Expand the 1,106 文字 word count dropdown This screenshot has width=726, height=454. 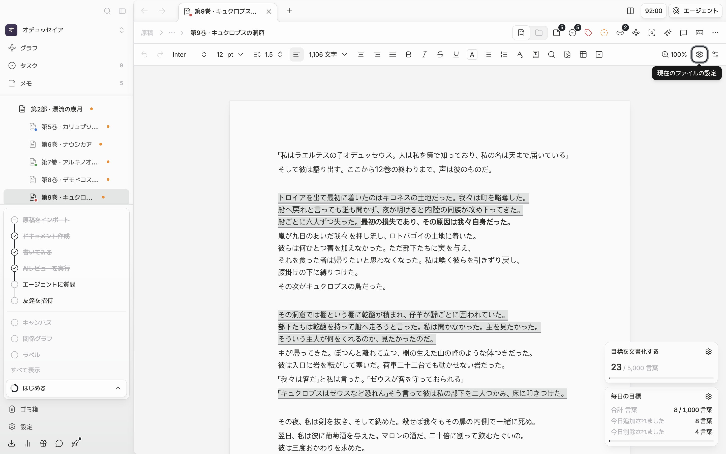pyautogui.click(x=328, y=54)
